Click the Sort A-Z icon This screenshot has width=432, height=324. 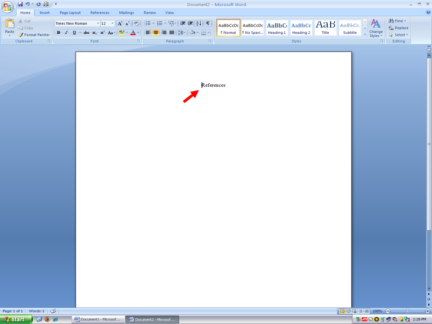(198, 23)
